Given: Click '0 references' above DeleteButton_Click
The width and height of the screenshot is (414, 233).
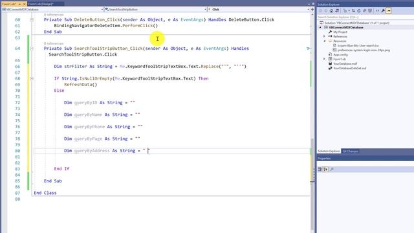Looking at the screenshot, I should tap(54, 15).
